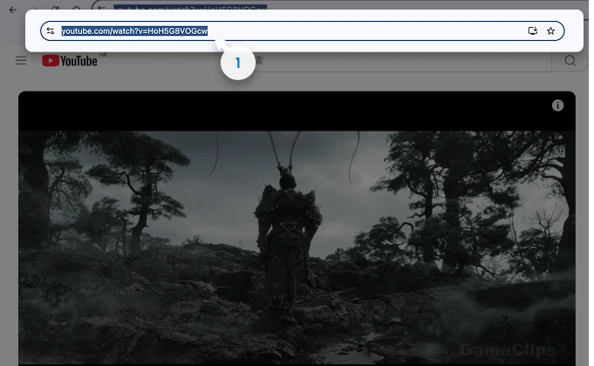Reload the page using the refresh button

(x=54, y=9)
